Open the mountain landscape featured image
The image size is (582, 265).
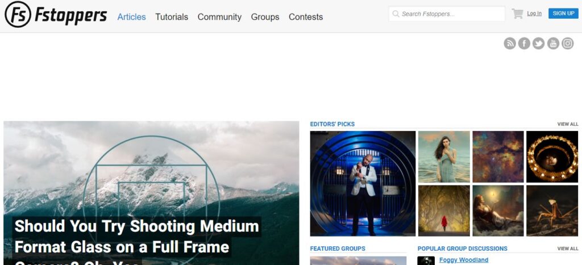[151, 169]
